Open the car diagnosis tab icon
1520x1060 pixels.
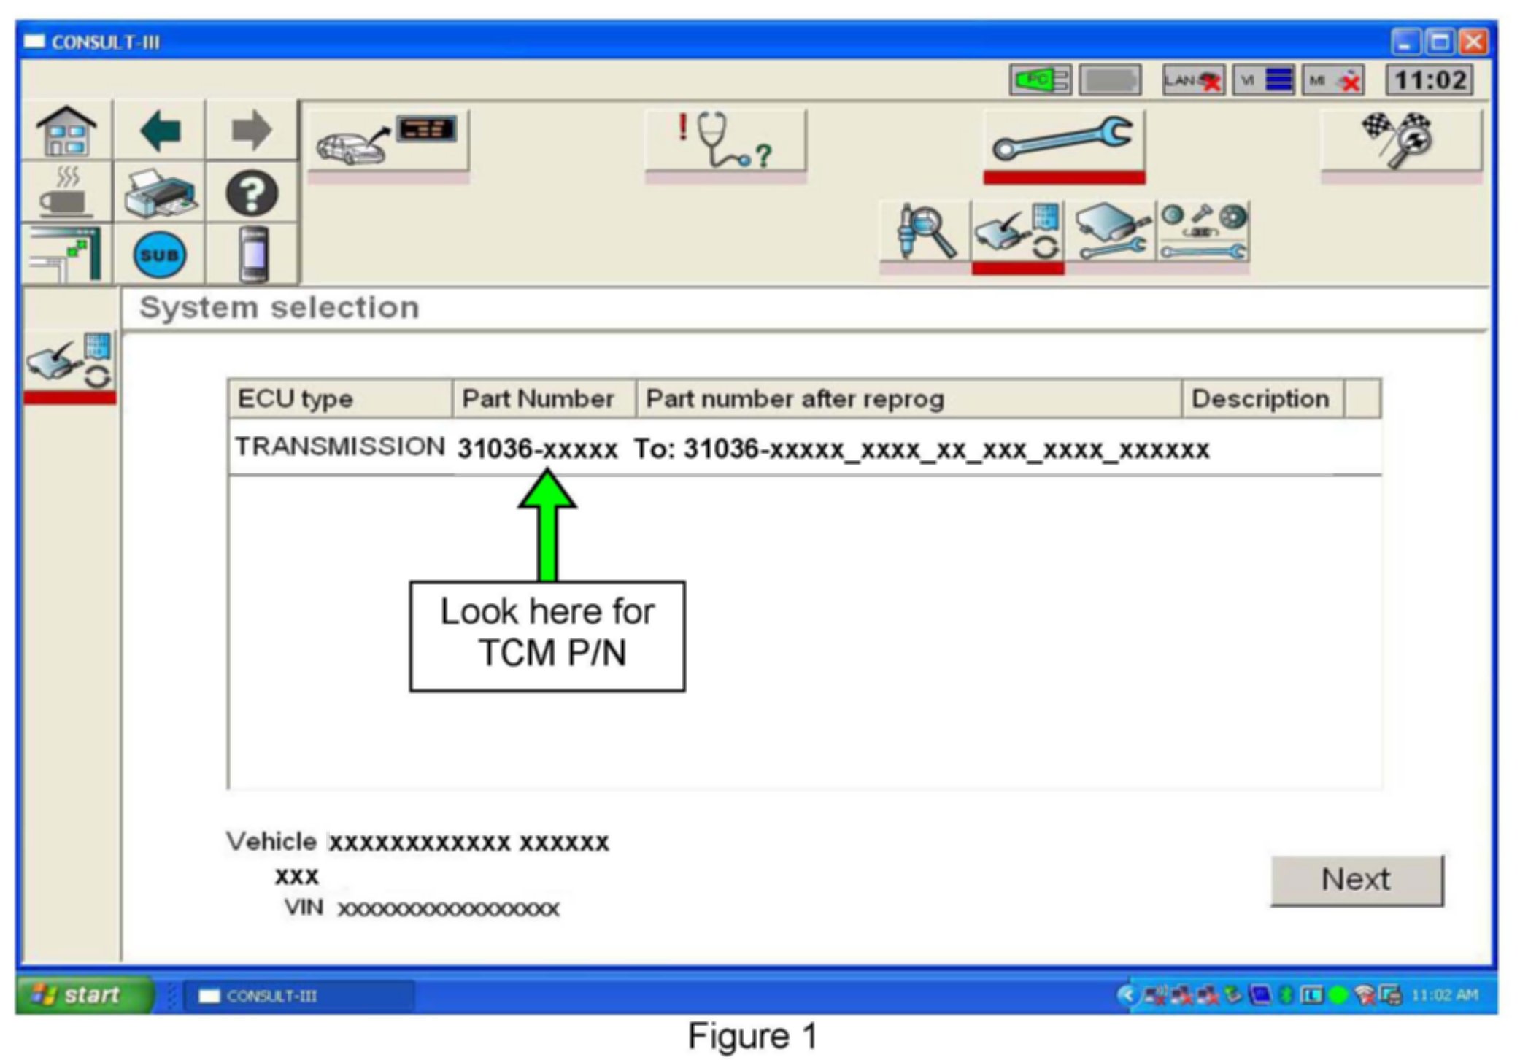coord(387,140)
